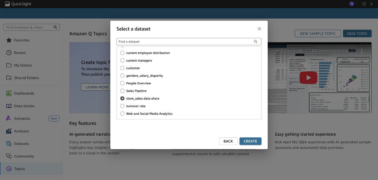Play the Amazon Q video
This screenshot has width=378, height=180.
click(308, 78)
